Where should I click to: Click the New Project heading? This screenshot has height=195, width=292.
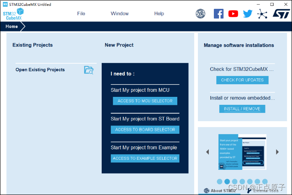click(x=119, y=45)
